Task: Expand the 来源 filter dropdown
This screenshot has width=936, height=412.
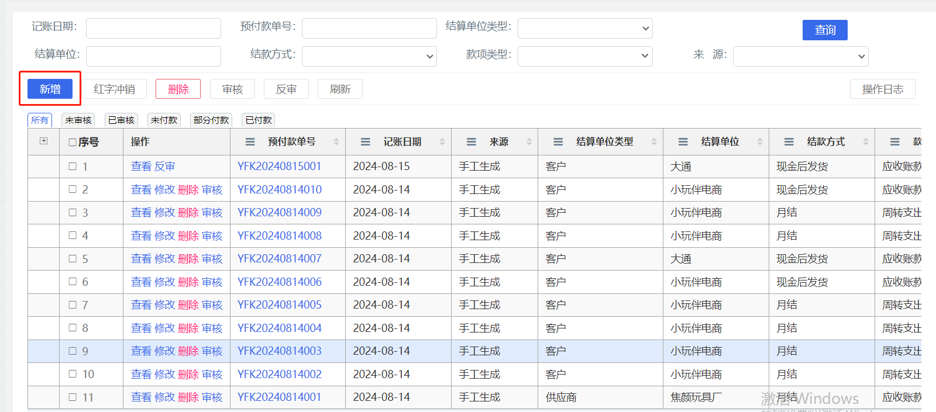Action: [x=801, y=56]
